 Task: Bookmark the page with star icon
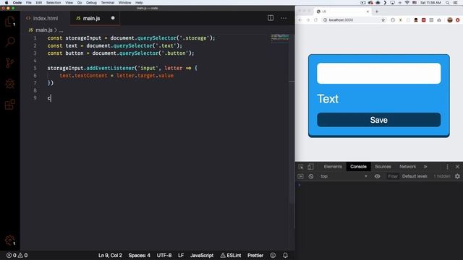point(383,20)
